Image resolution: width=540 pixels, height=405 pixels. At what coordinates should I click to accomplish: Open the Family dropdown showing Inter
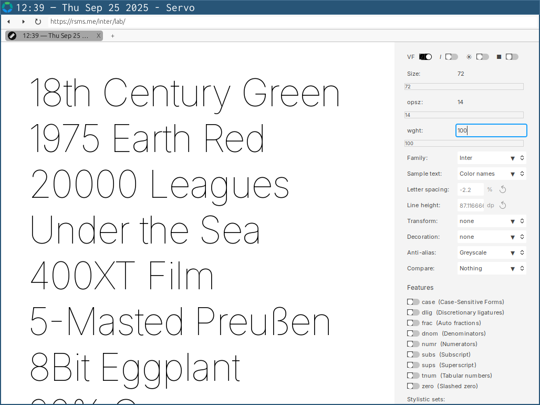[492, 158]
